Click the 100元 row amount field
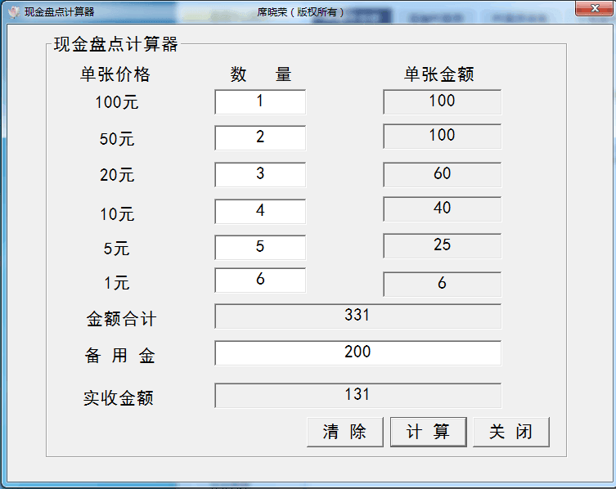Viewport: 616px width, 489px height. (x=442, y=102)
